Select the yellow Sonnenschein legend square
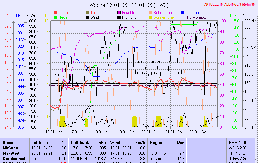The image size is (258, 163). click(151, 17)
